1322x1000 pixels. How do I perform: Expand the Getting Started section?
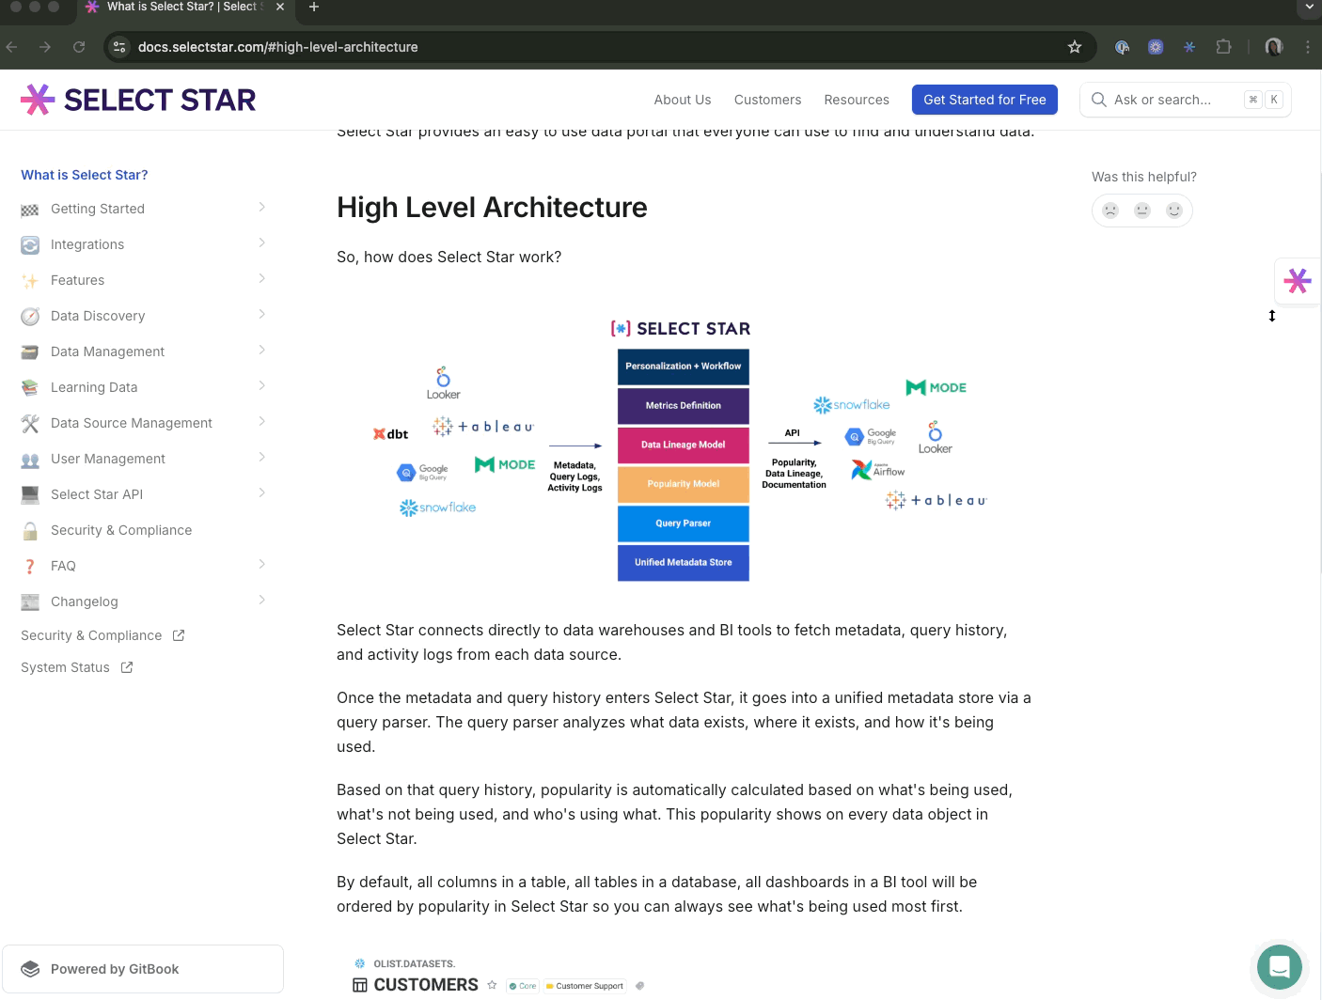261,208
